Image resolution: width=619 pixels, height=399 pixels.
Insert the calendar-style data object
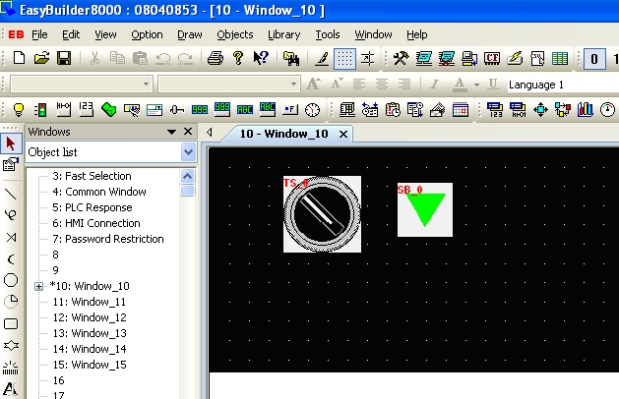click(x=461, y=110)
